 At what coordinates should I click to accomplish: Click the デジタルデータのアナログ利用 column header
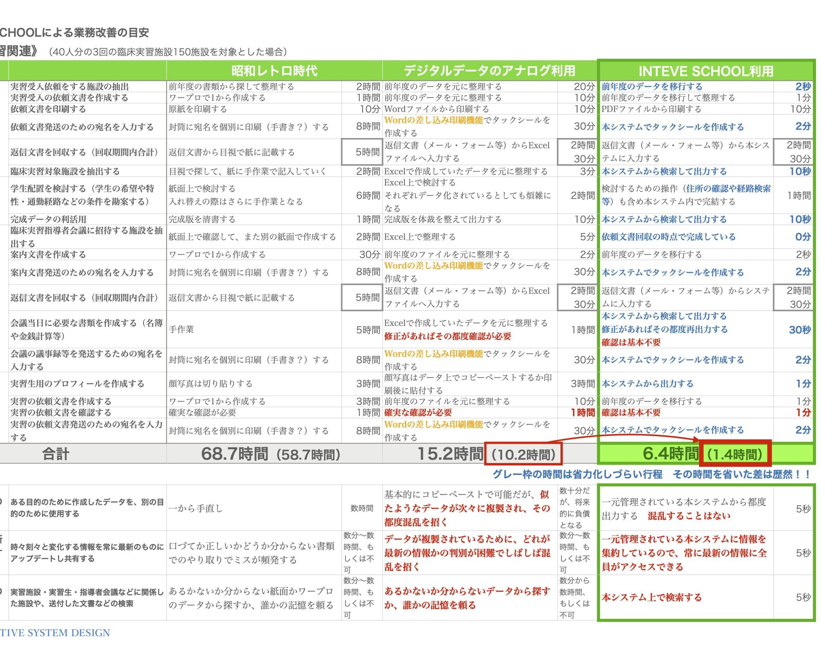pos(489,71)
